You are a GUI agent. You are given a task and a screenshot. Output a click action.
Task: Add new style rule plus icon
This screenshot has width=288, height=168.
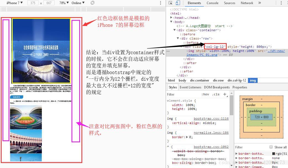click(225, 94)
